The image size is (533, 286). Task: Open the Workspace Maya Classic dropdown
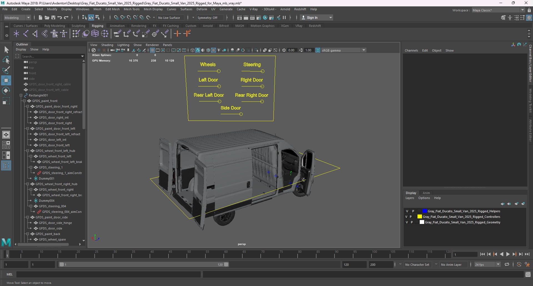point(498,10)
